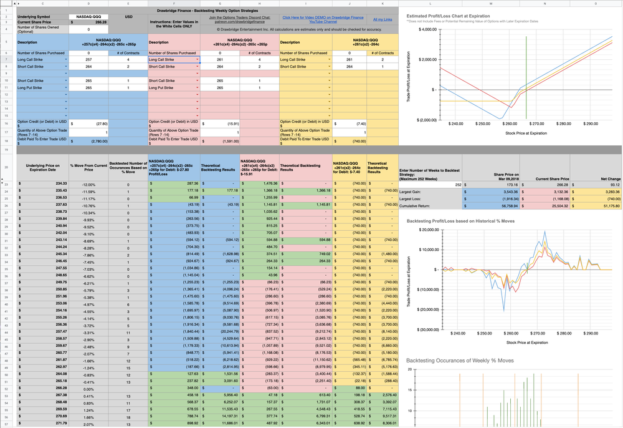Open yellow Long Call Strike dropdown in row 7

coord(330,60)
